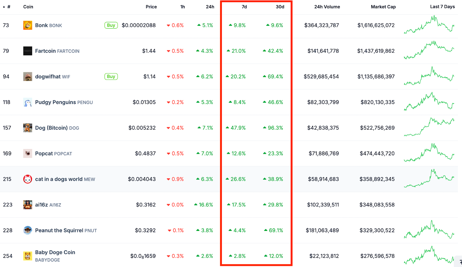The image size is (462, 267).
Task: Click the scroll-to-top arrow button
Action: tap(459, 262)
